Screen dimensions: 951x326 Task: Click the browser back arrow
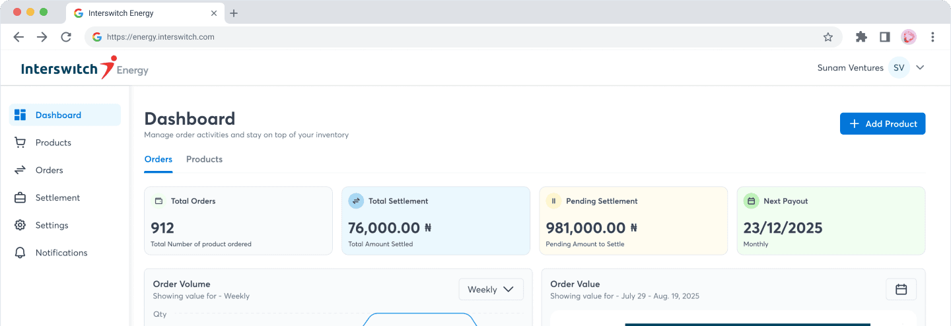(x=18, y=37)
